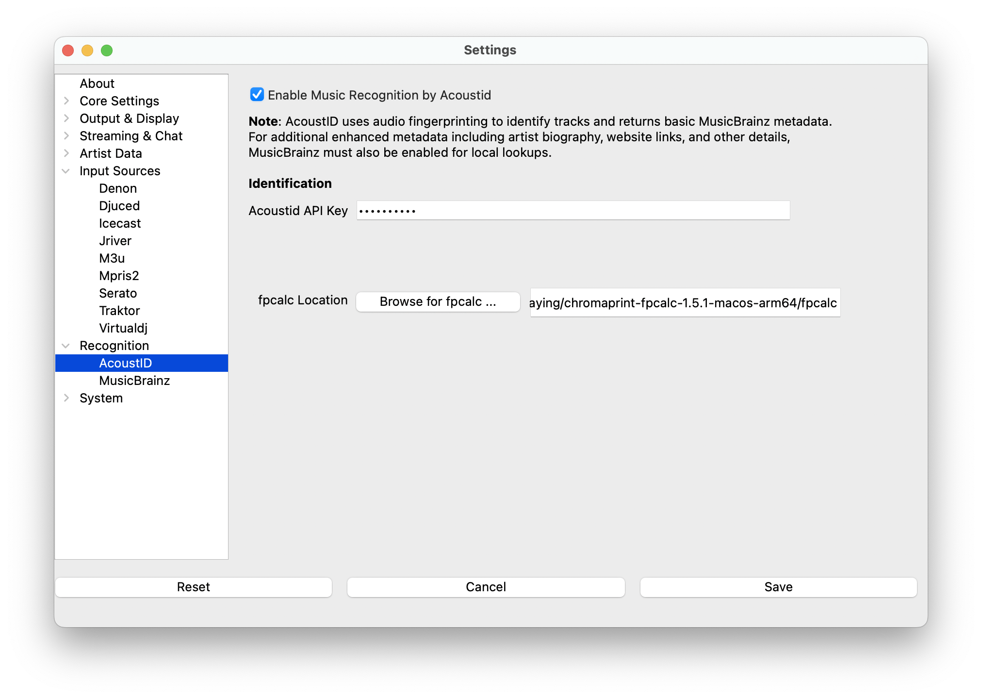Cancel the settings changes
The height and width of the screenshot is (699, 982).
point(486,587)
